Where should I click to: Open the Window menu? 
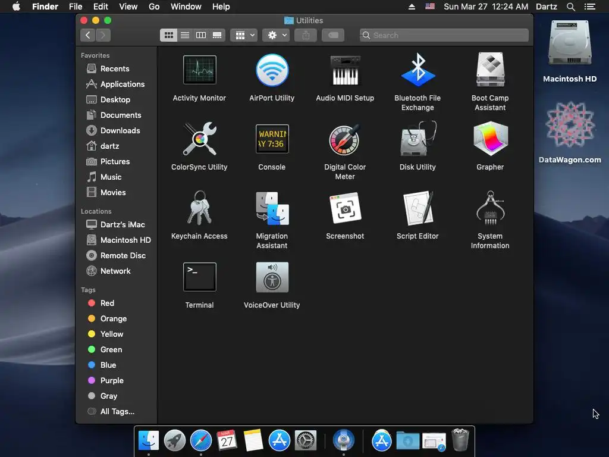tap(186, 7)
